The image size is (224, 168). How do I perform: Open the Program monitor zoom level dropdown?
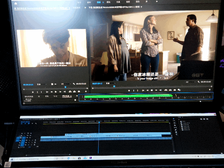111,83
